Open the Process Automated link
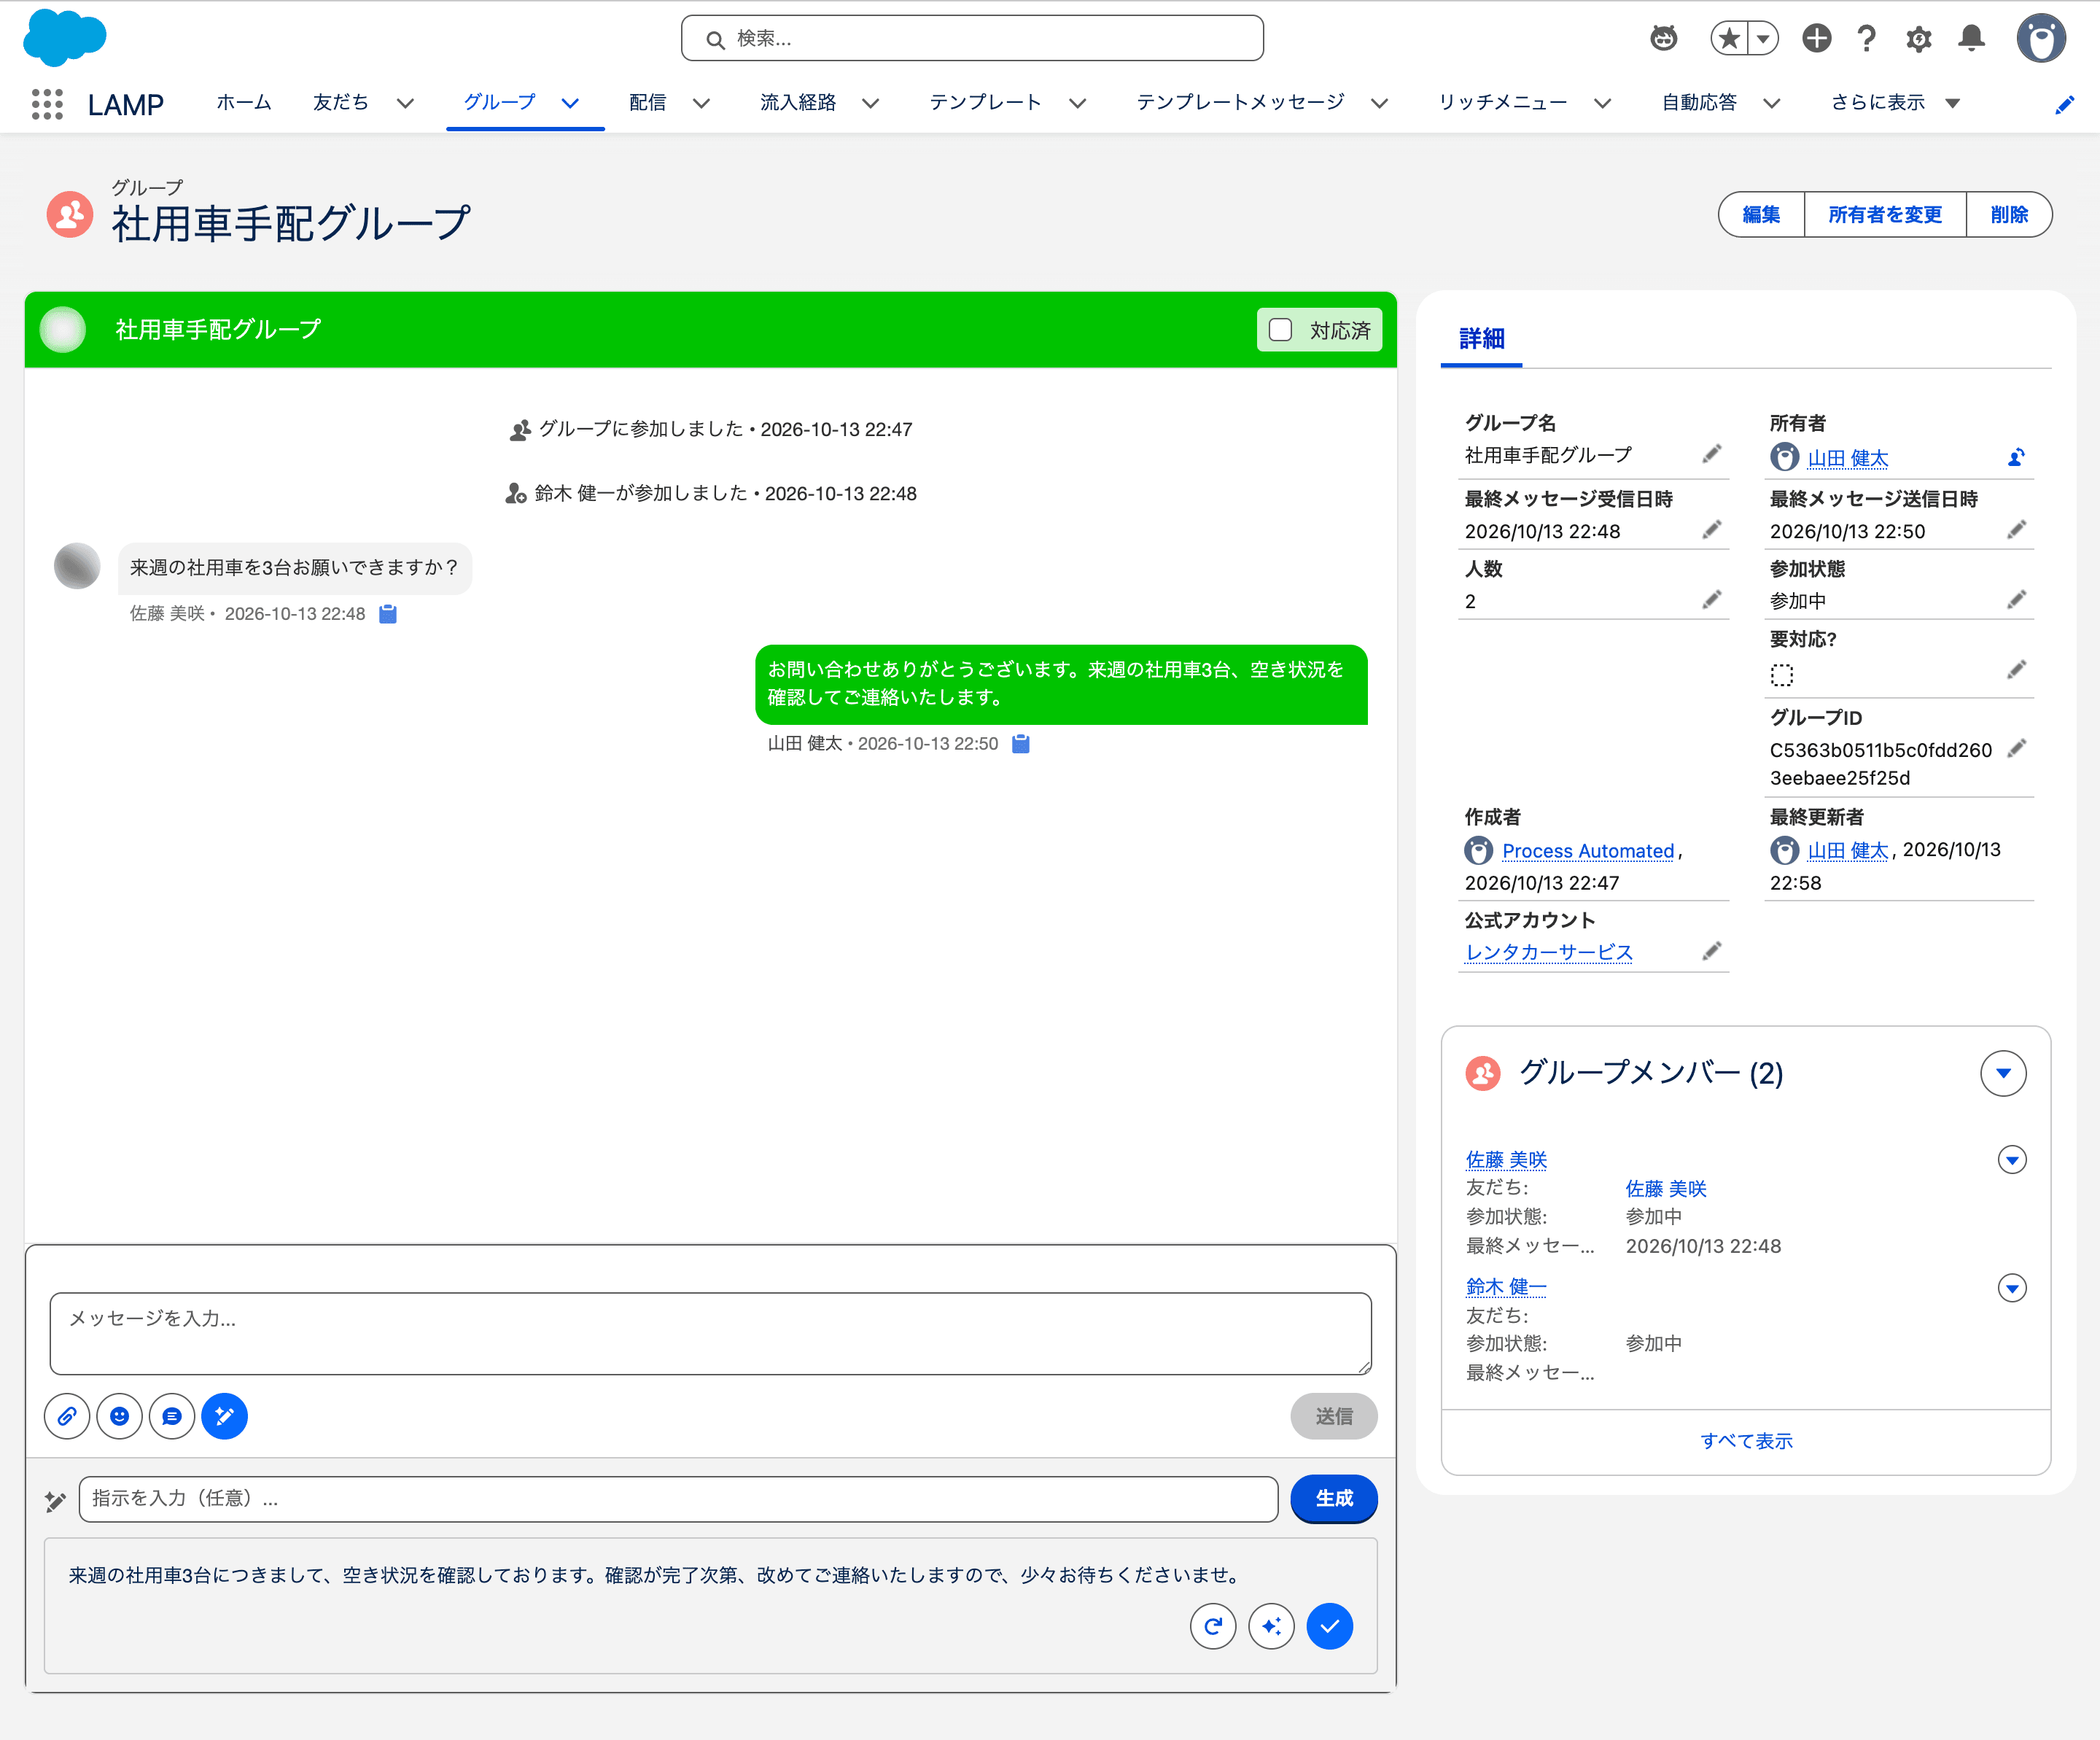 coord(1587,851)
